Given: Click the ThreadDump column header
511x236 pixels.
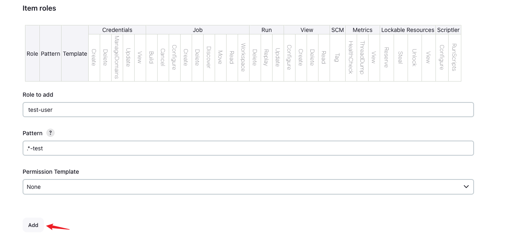Looking at the screenshot, I should point(362,57).
